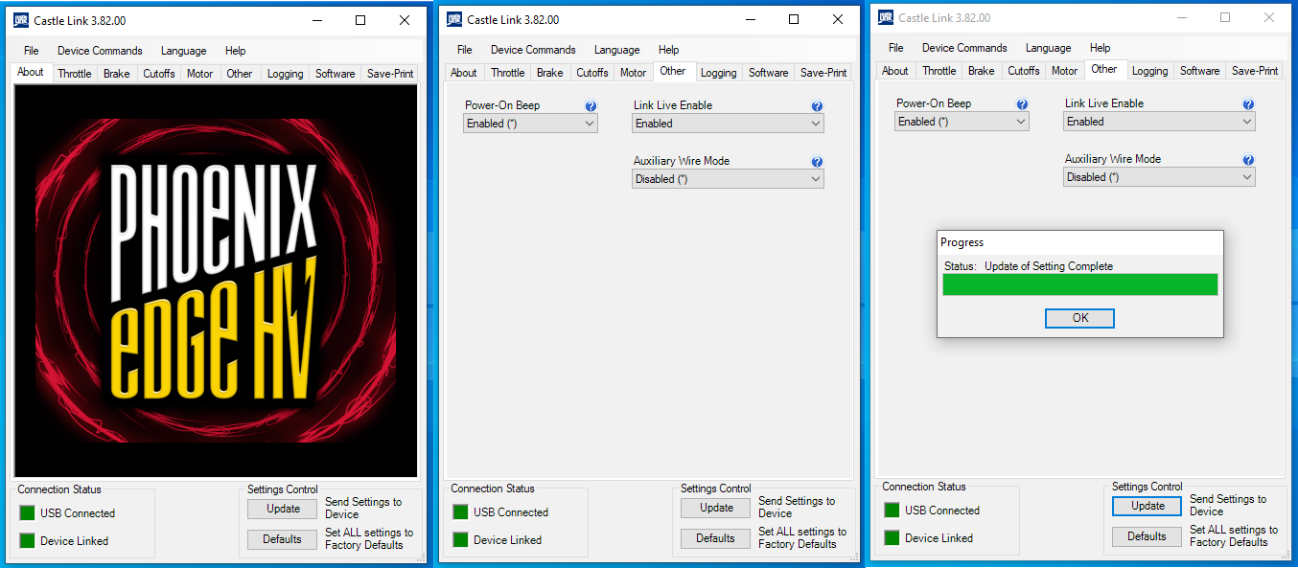This screenshot has height=568, width=1298.
Task: Click Defaults button in middle window
Action: [x=716, y=538]
